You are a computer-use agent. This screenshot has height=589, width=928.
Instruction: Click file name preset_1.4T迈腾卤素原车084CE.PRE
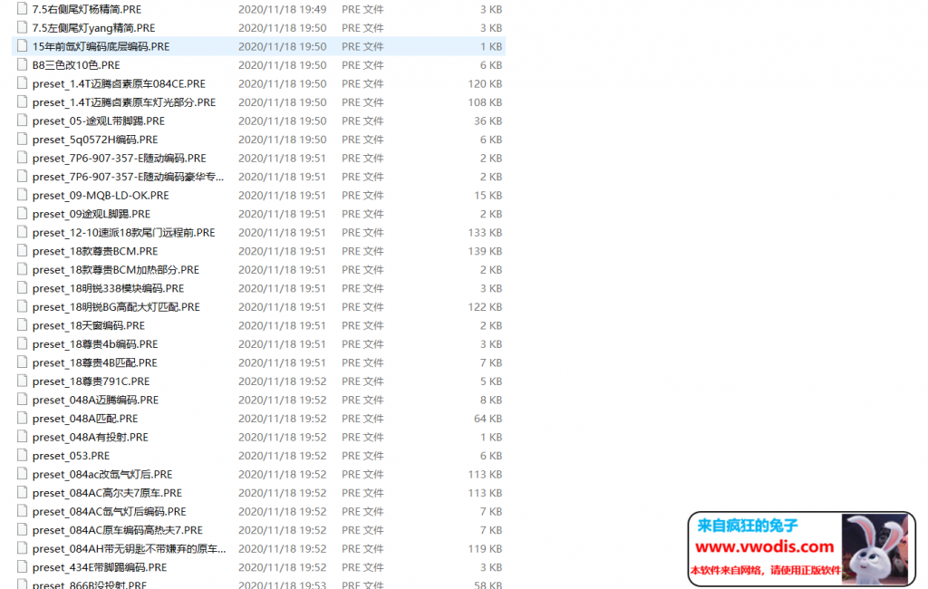[x=119, y=83]
